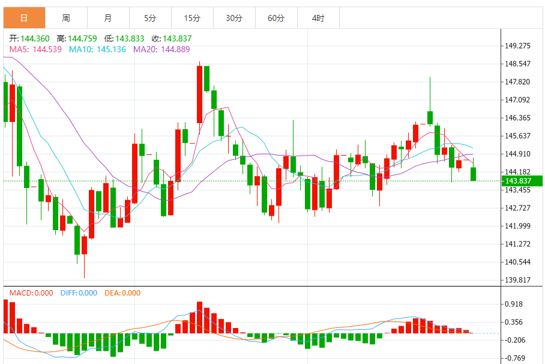The image size is (545, 364).
Task: Click the 149.275 price axis label
Action: pyautogui.click(x=517, y=46)
